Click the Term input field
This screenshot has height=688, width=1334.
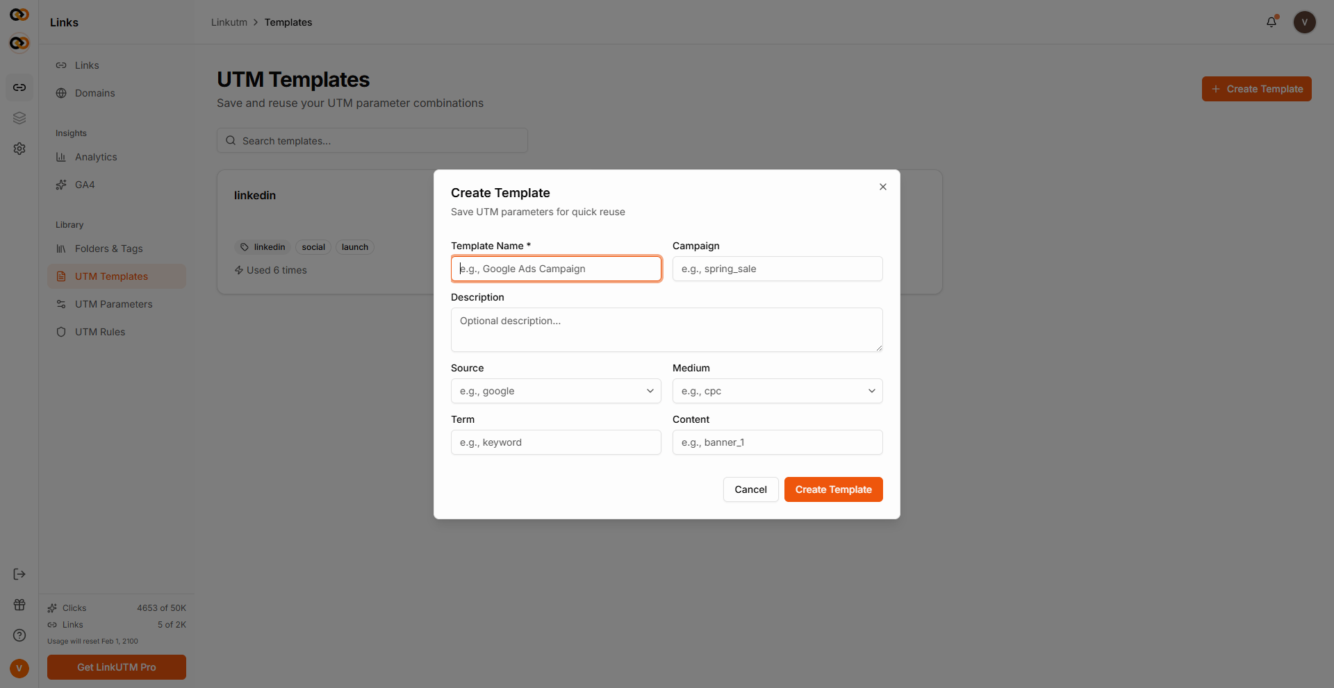click(556, 442)
